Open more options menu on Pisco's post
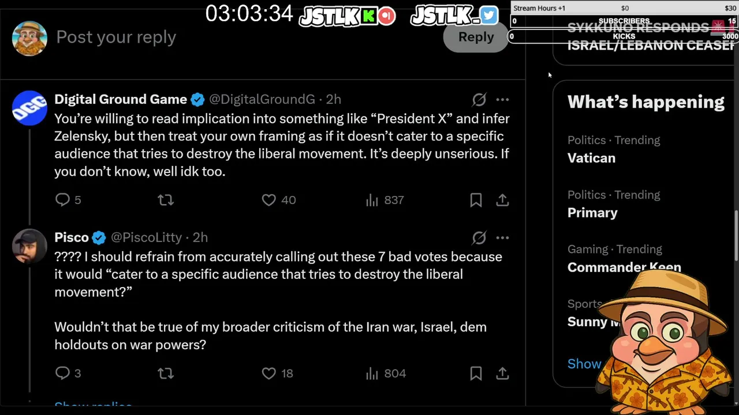 pos(502,237)
